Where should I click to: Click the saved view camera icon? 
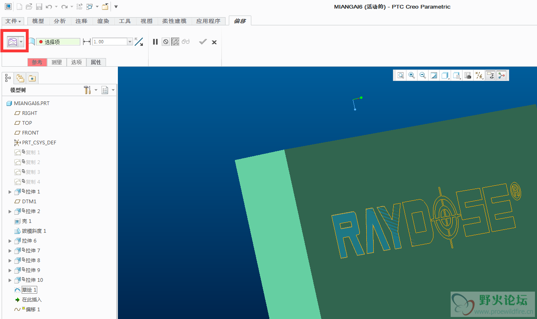(468, 75)
